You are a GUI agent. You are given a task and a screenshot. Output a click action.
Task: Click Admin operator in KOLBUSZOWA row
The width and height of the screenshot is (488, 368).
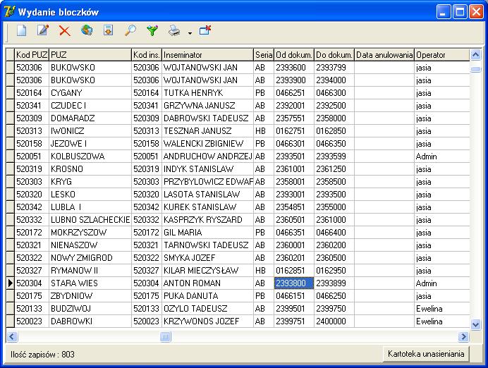[x=442, y=157]
